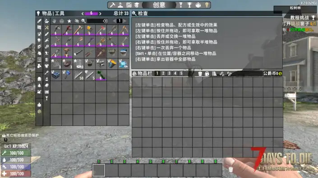
Task: Toggle the dev blocks filter icon
Action: click(x=62, y=21)
